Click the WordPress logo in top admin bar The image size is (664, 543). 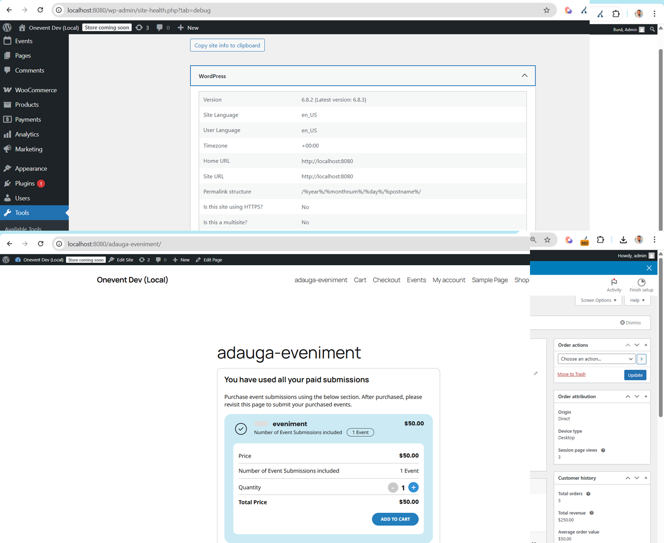click(7, 28)
